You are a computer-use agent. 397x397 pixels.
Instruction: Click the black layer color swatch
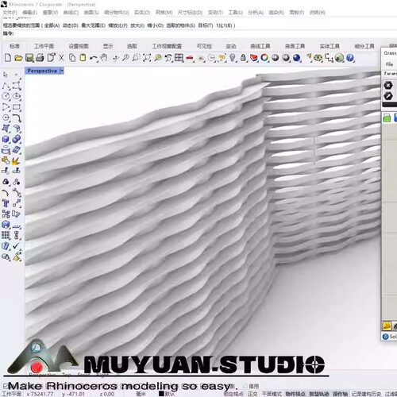[x=161, y=394]
